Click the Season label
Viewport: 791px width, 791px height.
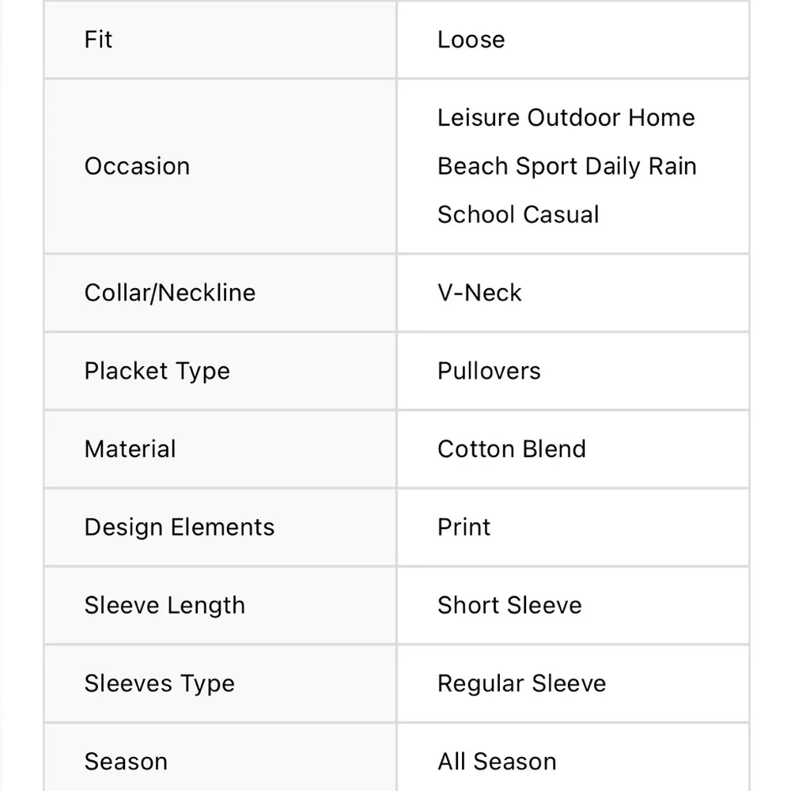(x=126, y=762)
